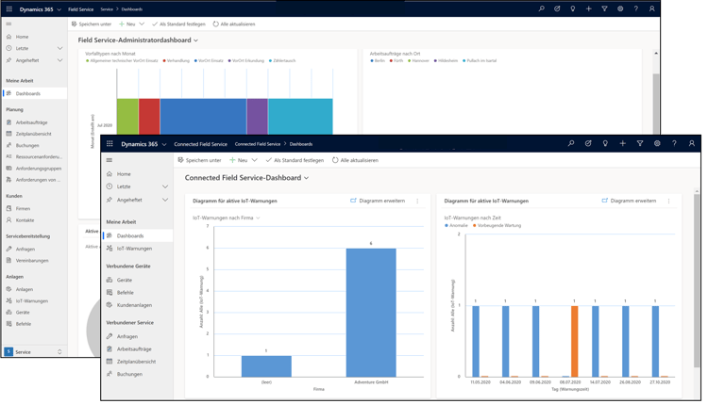Open help question mark in Connected Field Service header

coord(674,144)
